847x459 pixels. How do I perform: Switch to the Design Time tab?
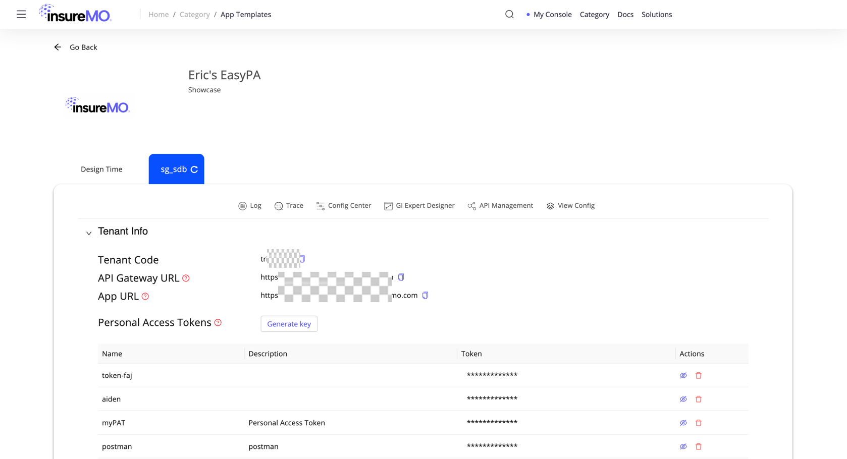(101, 169)
